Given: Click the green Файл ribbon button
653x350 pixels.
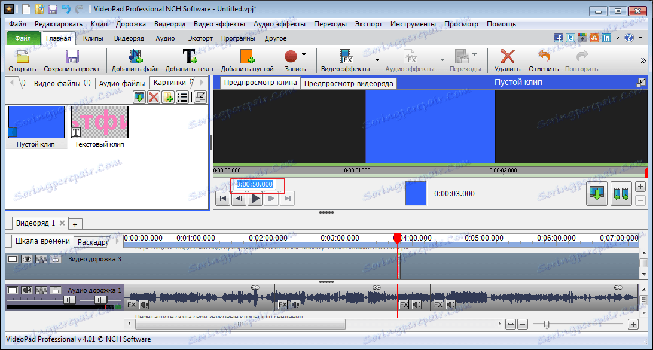Looking at the screenshot, I should [x=23, y=38].
